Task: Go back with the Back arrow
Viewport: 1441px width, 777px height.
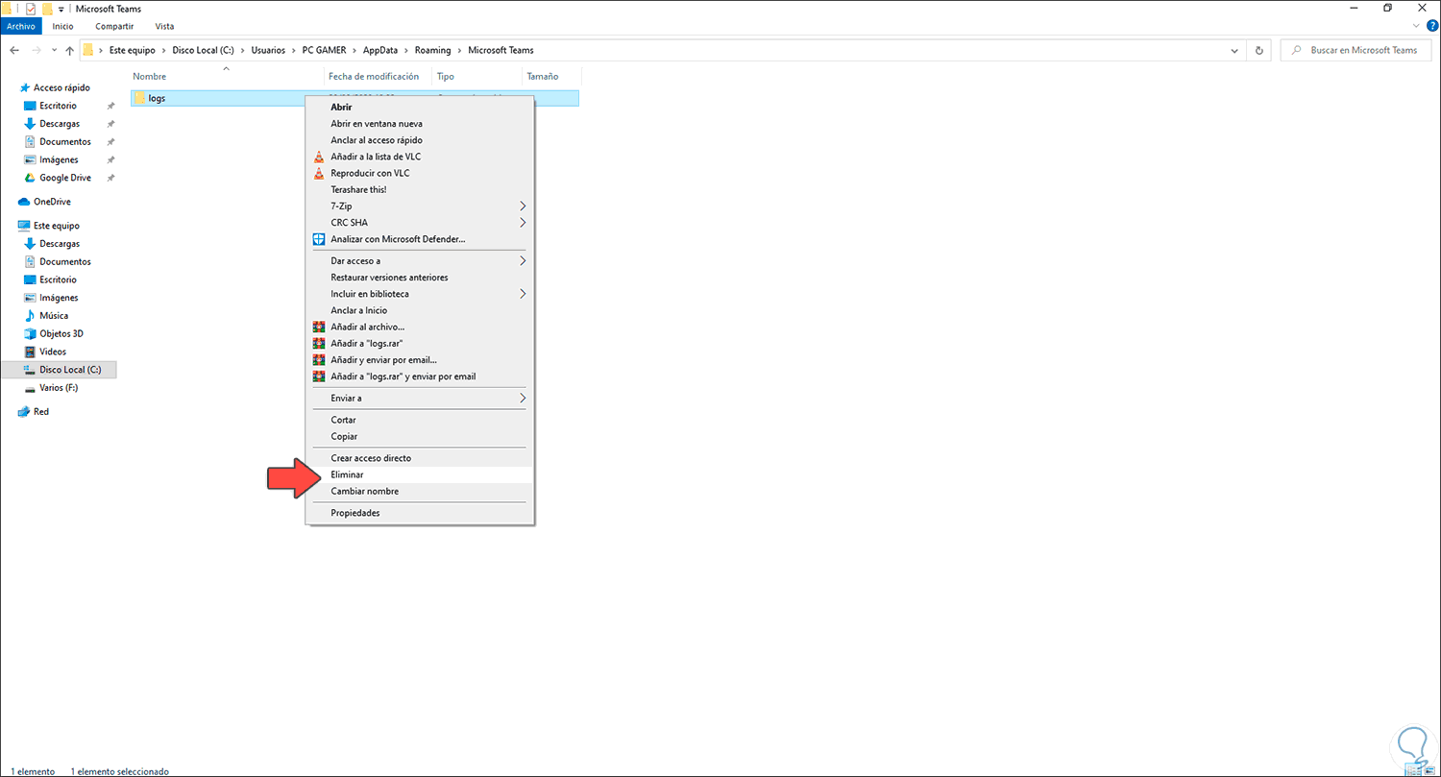Action: 14,50
